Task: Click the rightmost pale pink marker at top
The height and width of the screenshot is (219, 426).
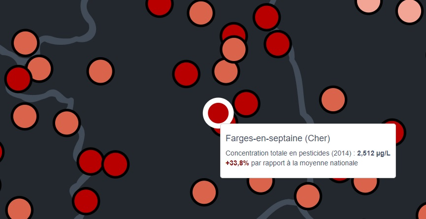Action: (x=409, y=11)
